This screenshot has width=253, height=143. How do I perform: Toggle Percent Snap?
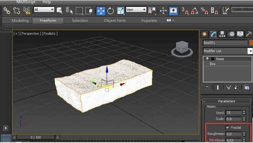204,11
